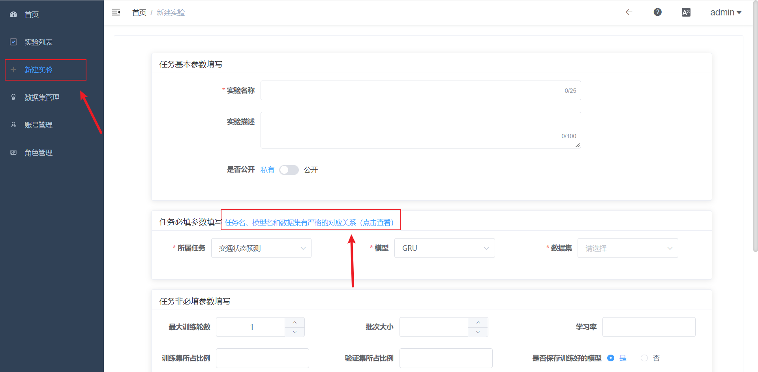This screenshot has width=758, height=372.
Task: Open the 数据集 请选择 dropdown
Action: coord(628,248)
